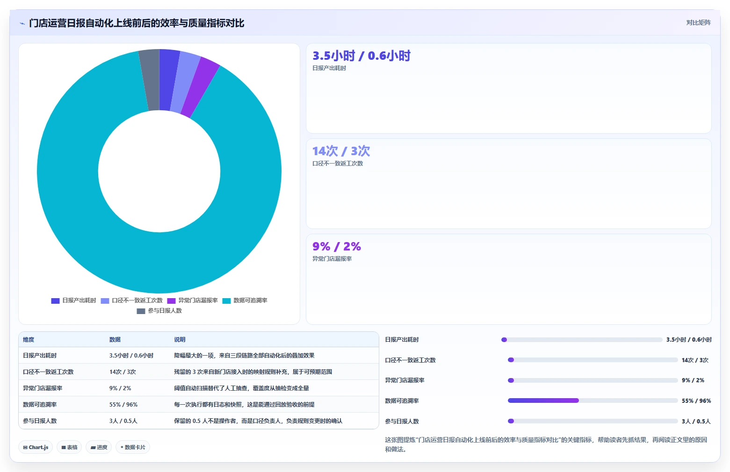Screen dimensions: 730x472
Task: Select the 数据可追溯率 table row label
Action: 40,405
